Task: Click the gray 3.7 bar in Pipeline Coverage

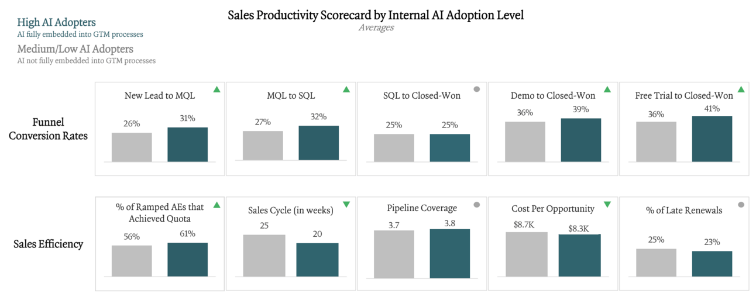Action: coord(394,253)
